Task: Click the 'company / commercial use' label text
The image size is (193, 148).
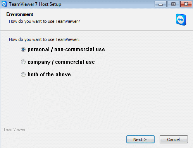Action: coord(61,62)
